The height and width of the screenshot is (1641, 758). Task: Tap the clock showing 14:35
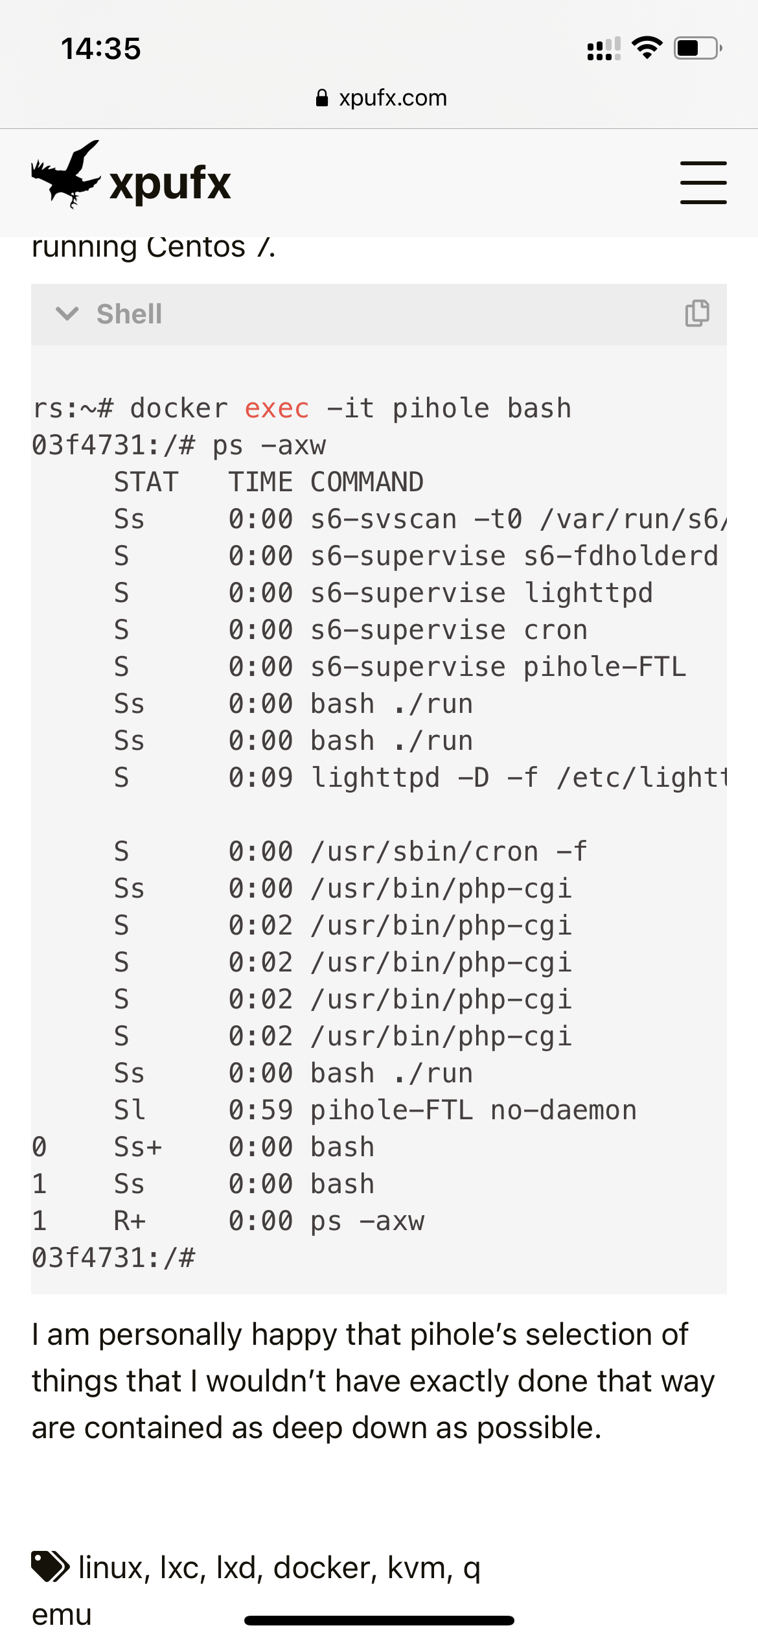tap(101, 47)
